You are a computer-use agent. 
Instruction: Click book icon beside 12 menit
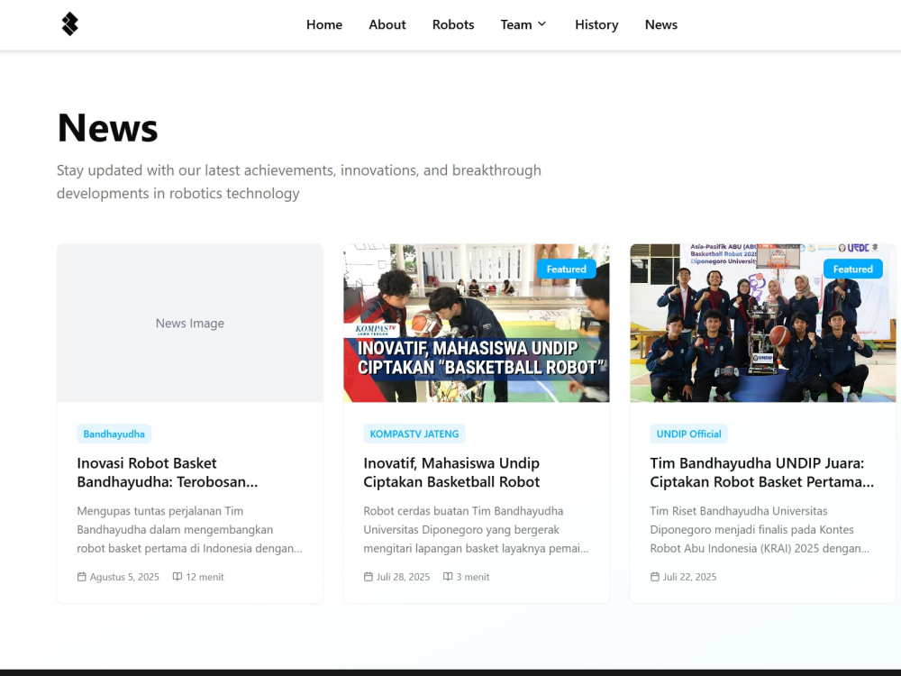tap(177, 577)
